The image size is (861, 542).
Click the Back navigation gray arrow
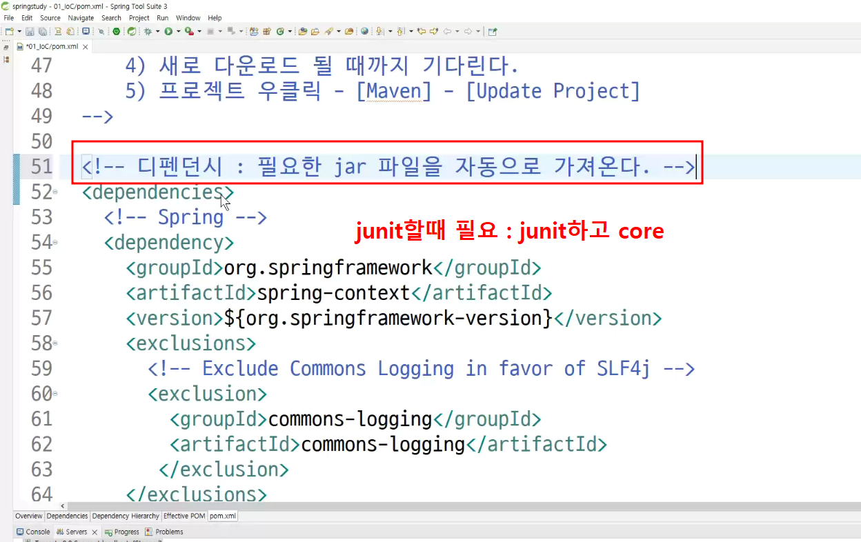tap(447, 31)
